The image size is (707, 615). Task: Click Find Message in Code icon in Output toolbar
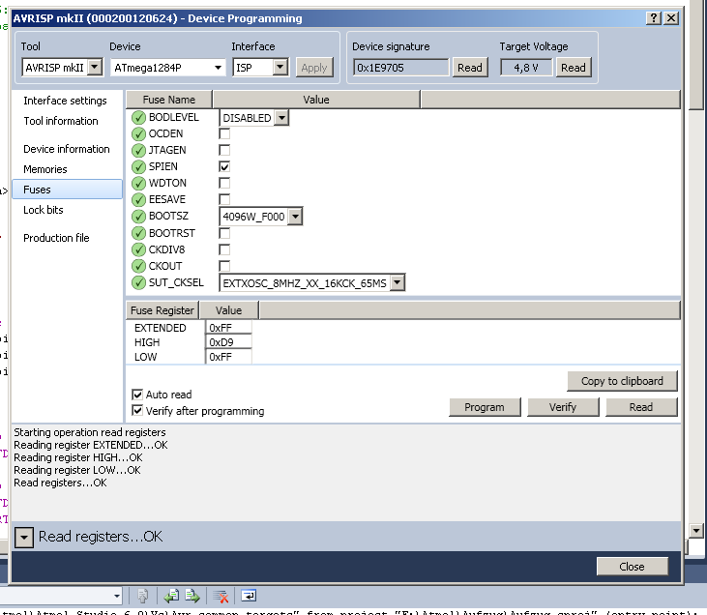142,596
